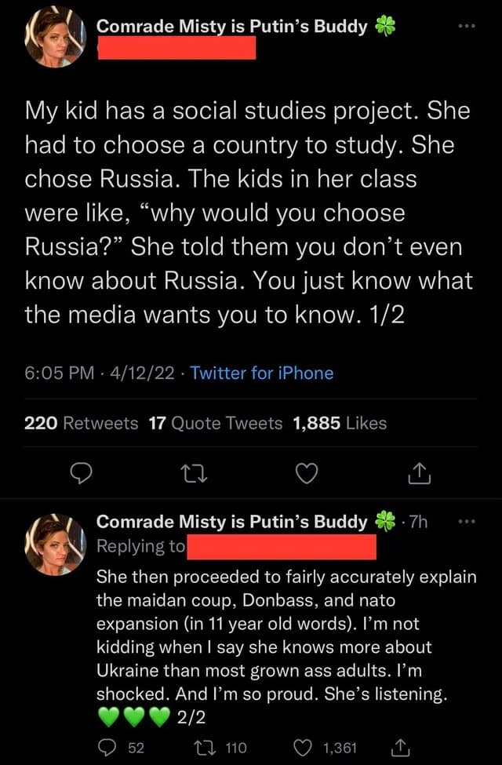Like the reply with 1,361 likes
The width and height of the screenshot is (502, 765).
[299, 744]
